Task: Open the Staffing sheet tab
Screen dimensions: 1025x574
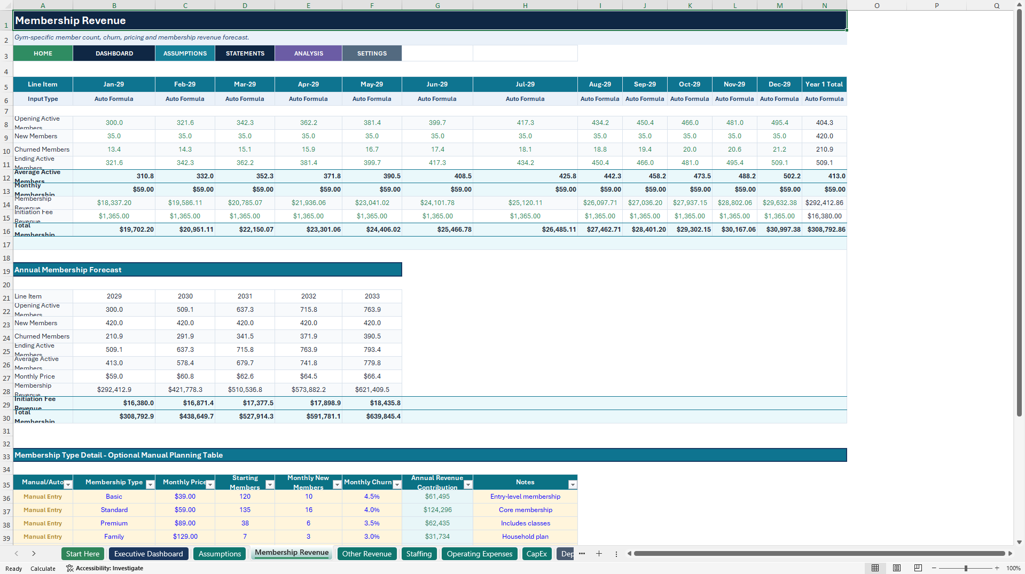Action: [x=419, y=554]
